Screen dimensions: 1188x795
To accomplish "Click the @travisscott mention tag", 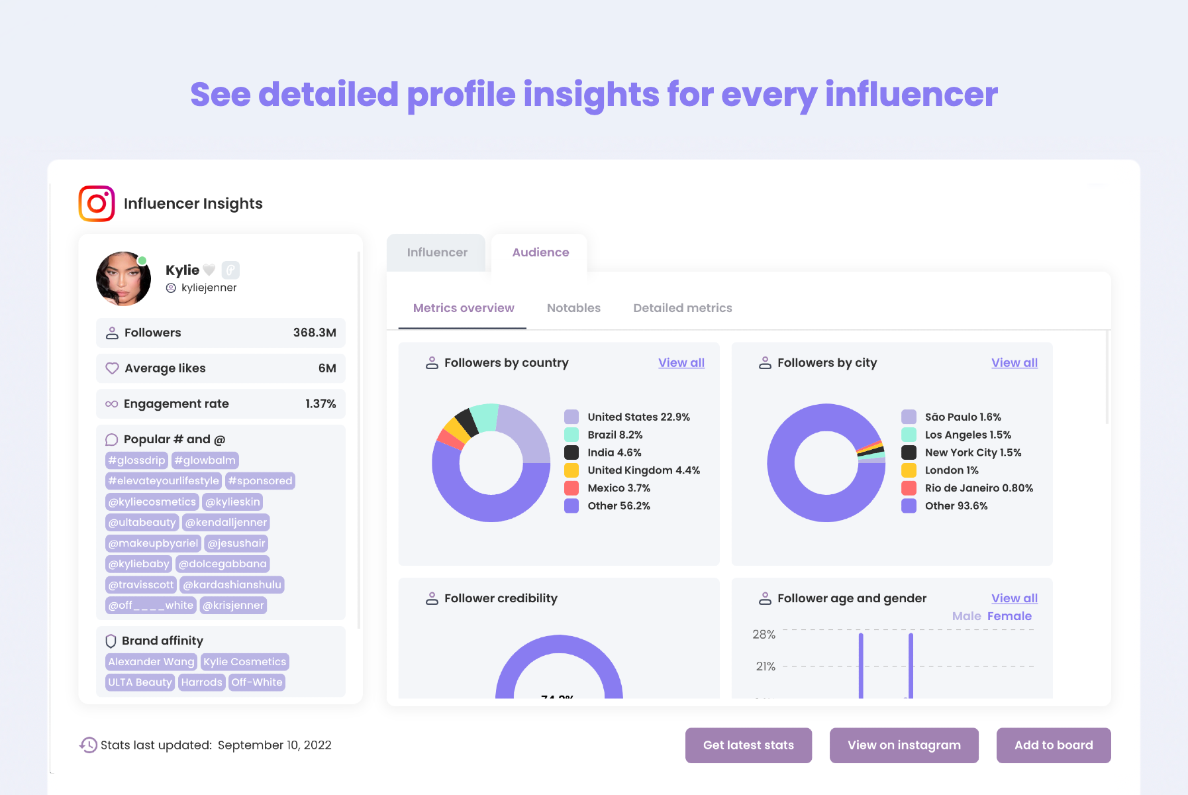I will [x=141, y=585].
